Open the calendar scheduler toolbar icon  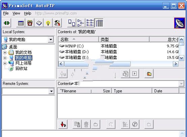point(21,23)
